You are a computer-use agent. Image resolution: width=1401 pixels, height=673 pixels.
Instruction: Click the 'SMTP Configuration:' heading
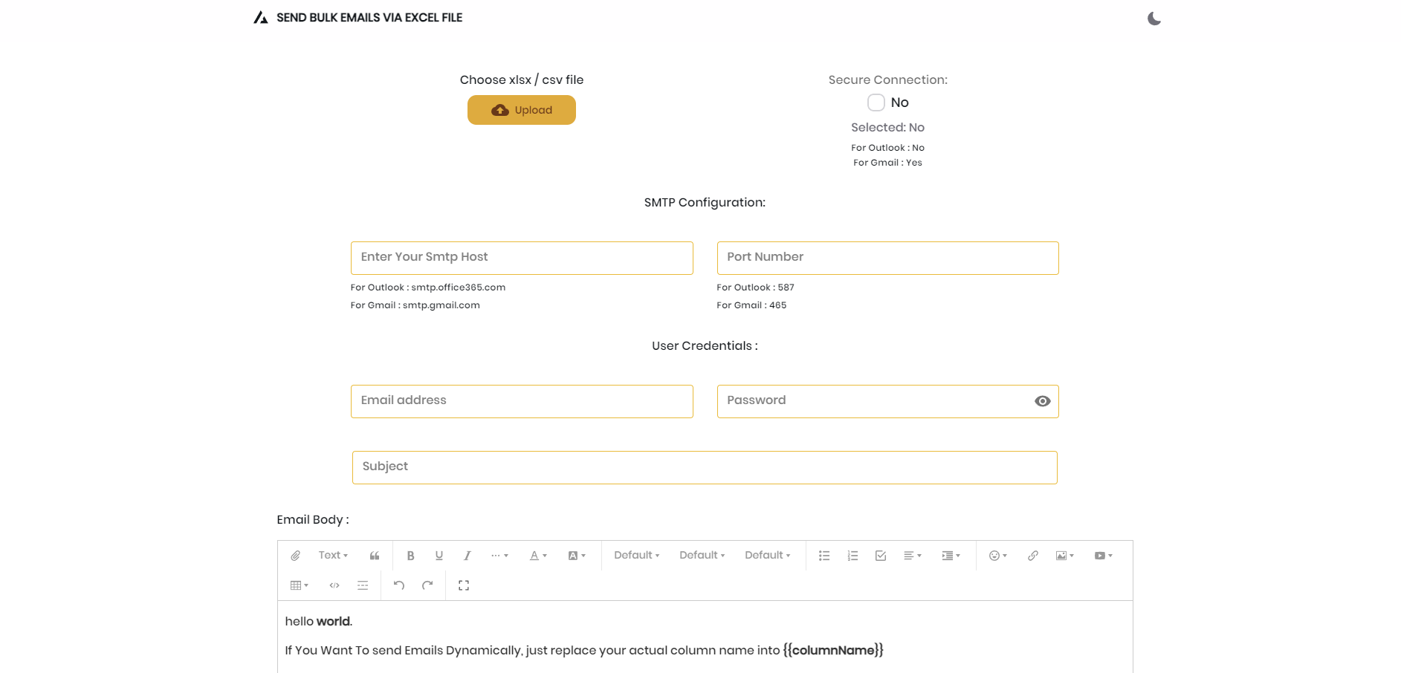(705, 202)
